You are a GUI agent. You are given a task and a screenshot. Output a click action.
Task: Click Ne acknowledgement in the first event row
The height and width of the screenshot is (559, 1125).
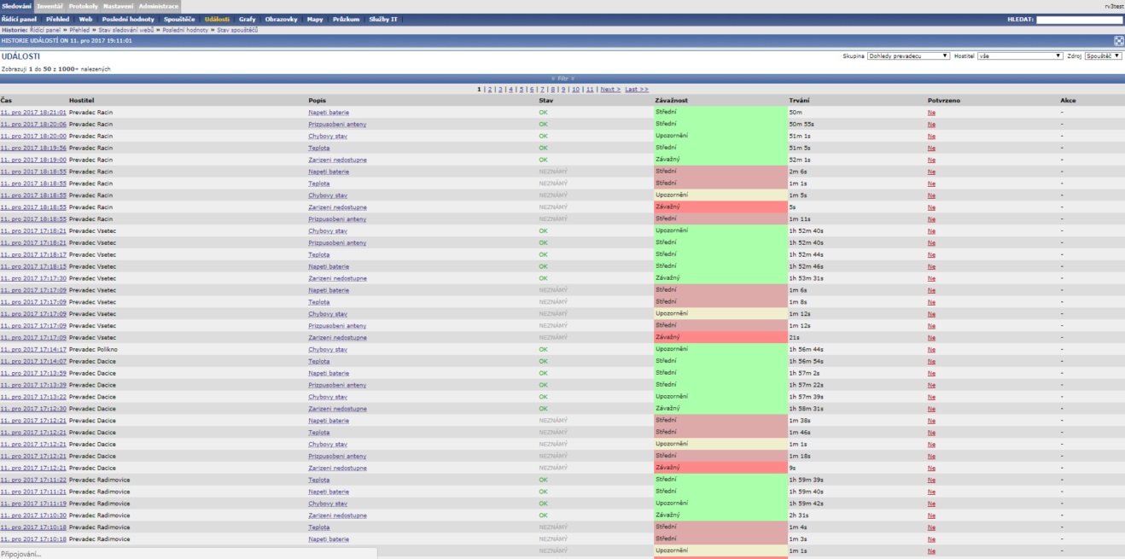click(x=931, y=112)
